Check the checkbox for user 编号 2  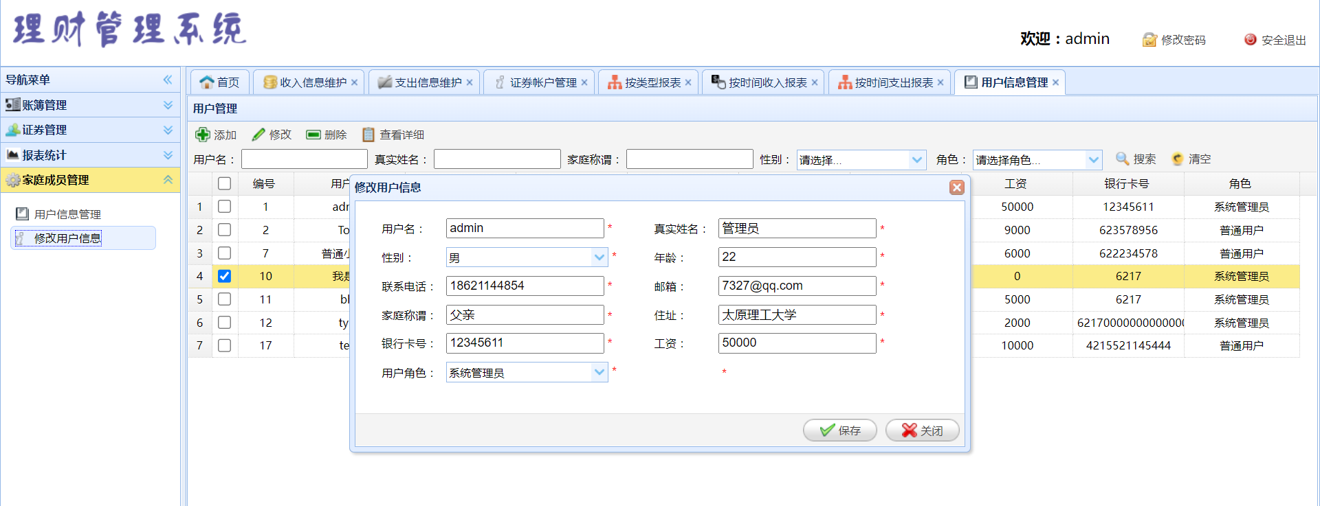click(224, 230)
